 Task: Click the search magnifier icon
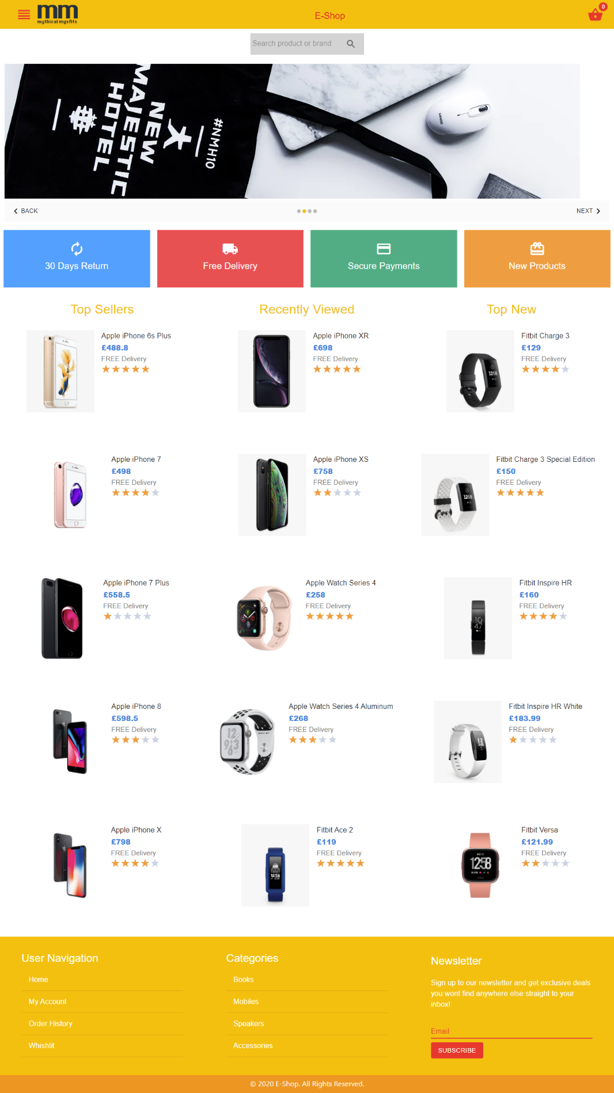(351, 44)
